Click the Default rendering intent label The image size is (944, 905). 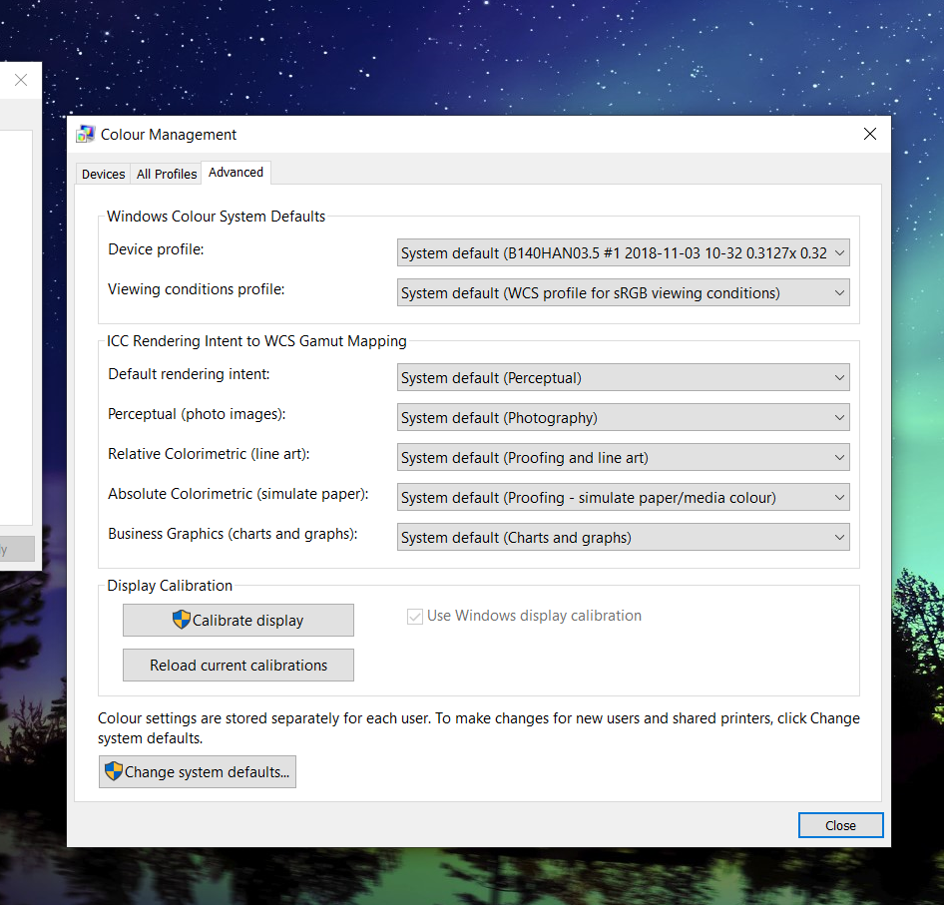click(189, 374)
